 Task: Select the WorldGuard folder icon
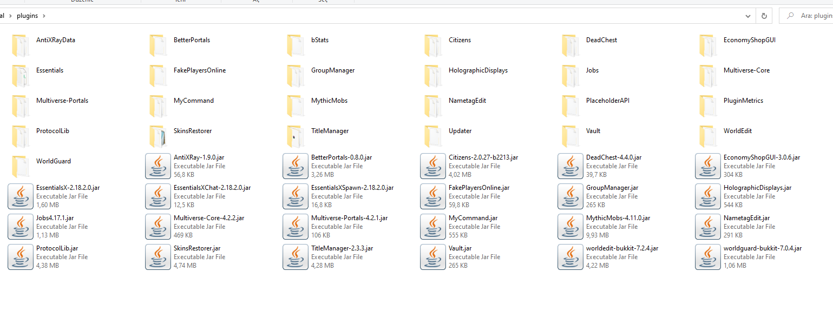click(19, 167)
